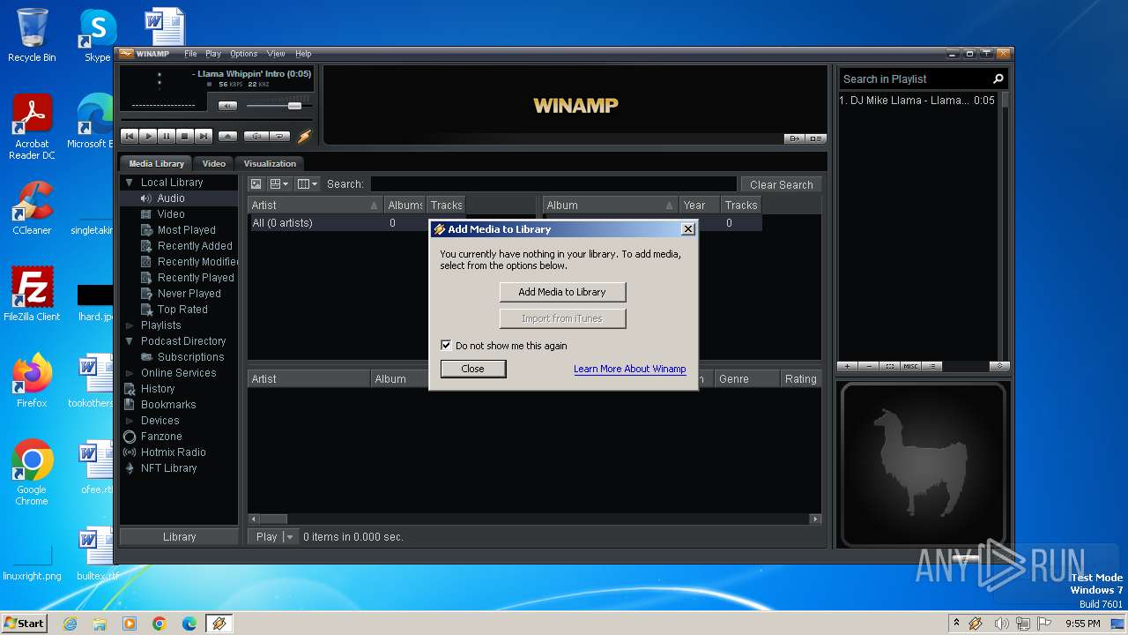The width and height of the screenshot is (1128, 635).
Task: Collapse the Local Library tree node
Action: [x=129, y=183]
